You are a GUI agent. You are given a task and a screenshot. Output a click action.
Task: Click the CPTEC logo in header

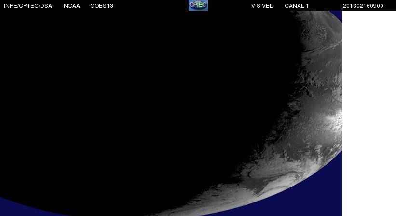tap(198, 5)
